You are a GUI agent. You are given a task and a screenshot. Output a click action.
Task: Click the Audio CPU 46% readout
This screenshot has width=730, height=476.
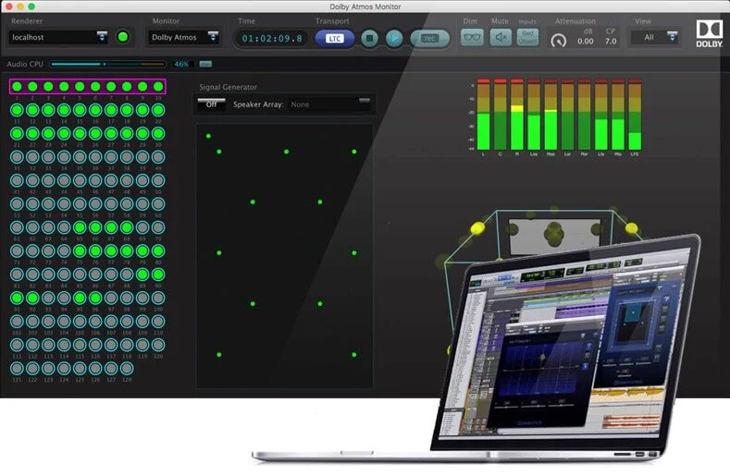pyautogui.click(x=181, y=64)
